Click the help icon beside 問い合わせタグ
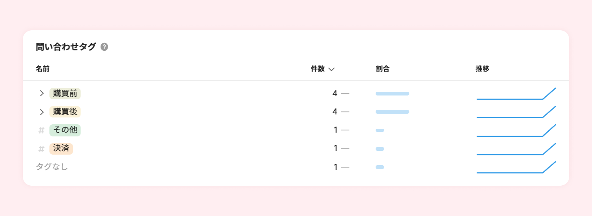The width and height of the screenshot is (592, 216). 104,47
